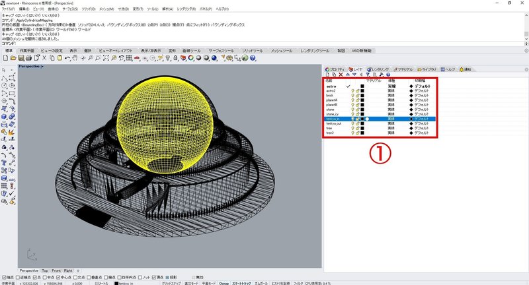529x285 pixels.
Task: Toggle visibility bulb of astro2 layer
Action: click(353, 91)
